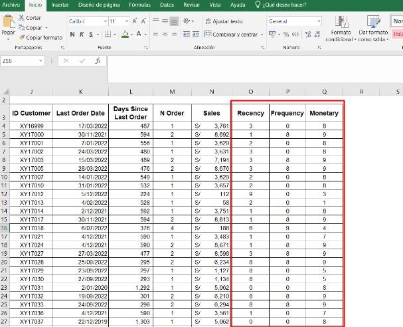This screenshot has height=327, width=403.
Task: Click the Name Box showing Z16
Action: click(x=20, y=60)
